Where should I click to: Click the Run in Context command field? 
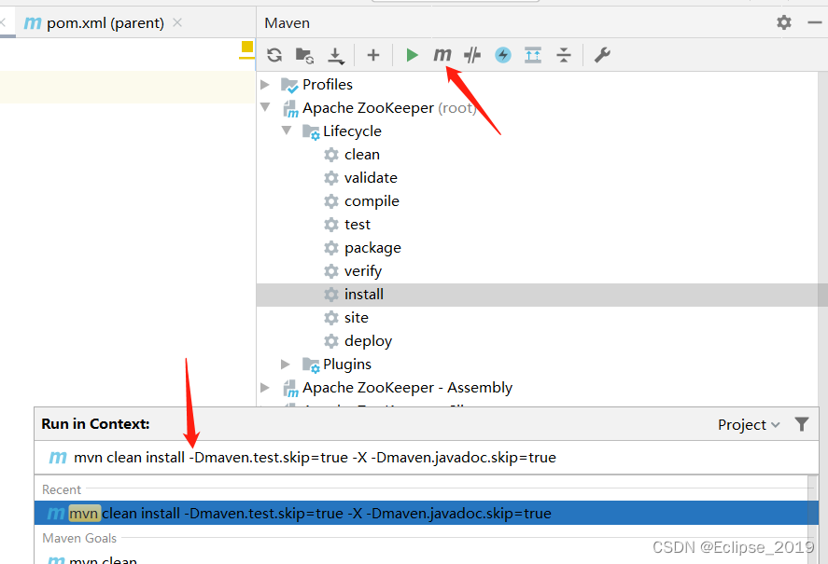pos(427,458)
